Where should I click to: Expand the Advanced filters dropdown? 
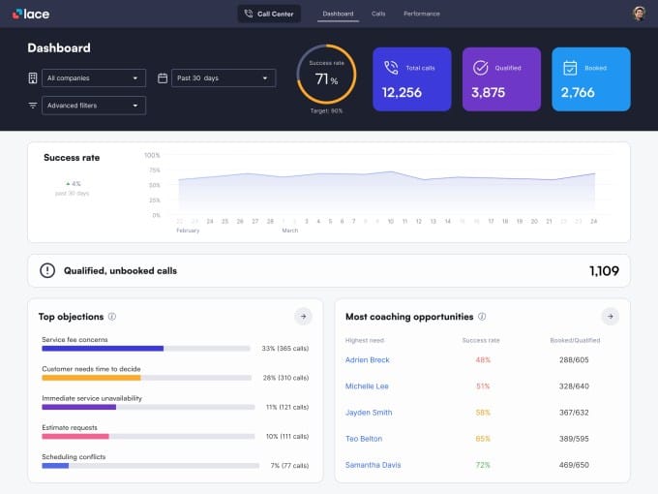click(94, 105)
